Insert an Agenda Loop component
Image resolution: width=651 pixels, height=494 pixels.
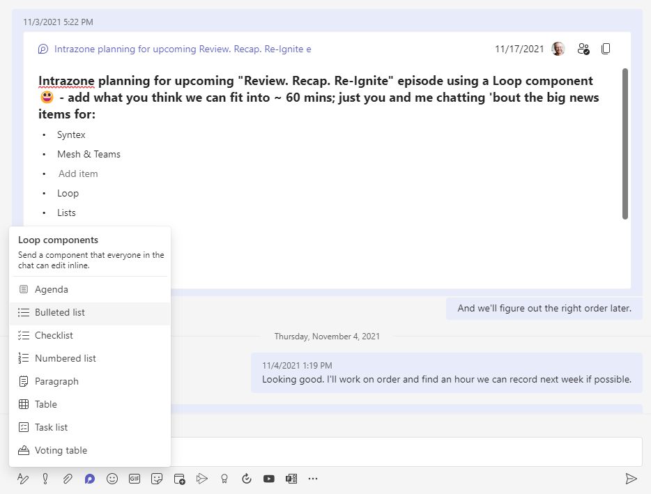point(90,289)
